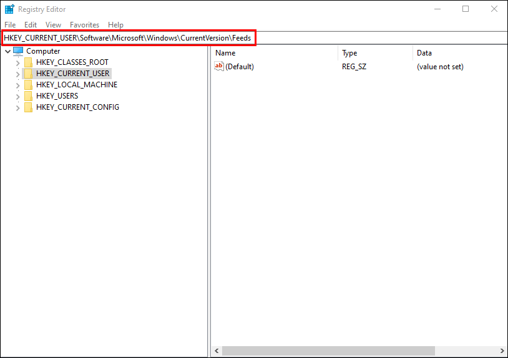Expand HKEY_USERS chevron
The width and height of the screenshot is (508, 358).
point(18,97)
